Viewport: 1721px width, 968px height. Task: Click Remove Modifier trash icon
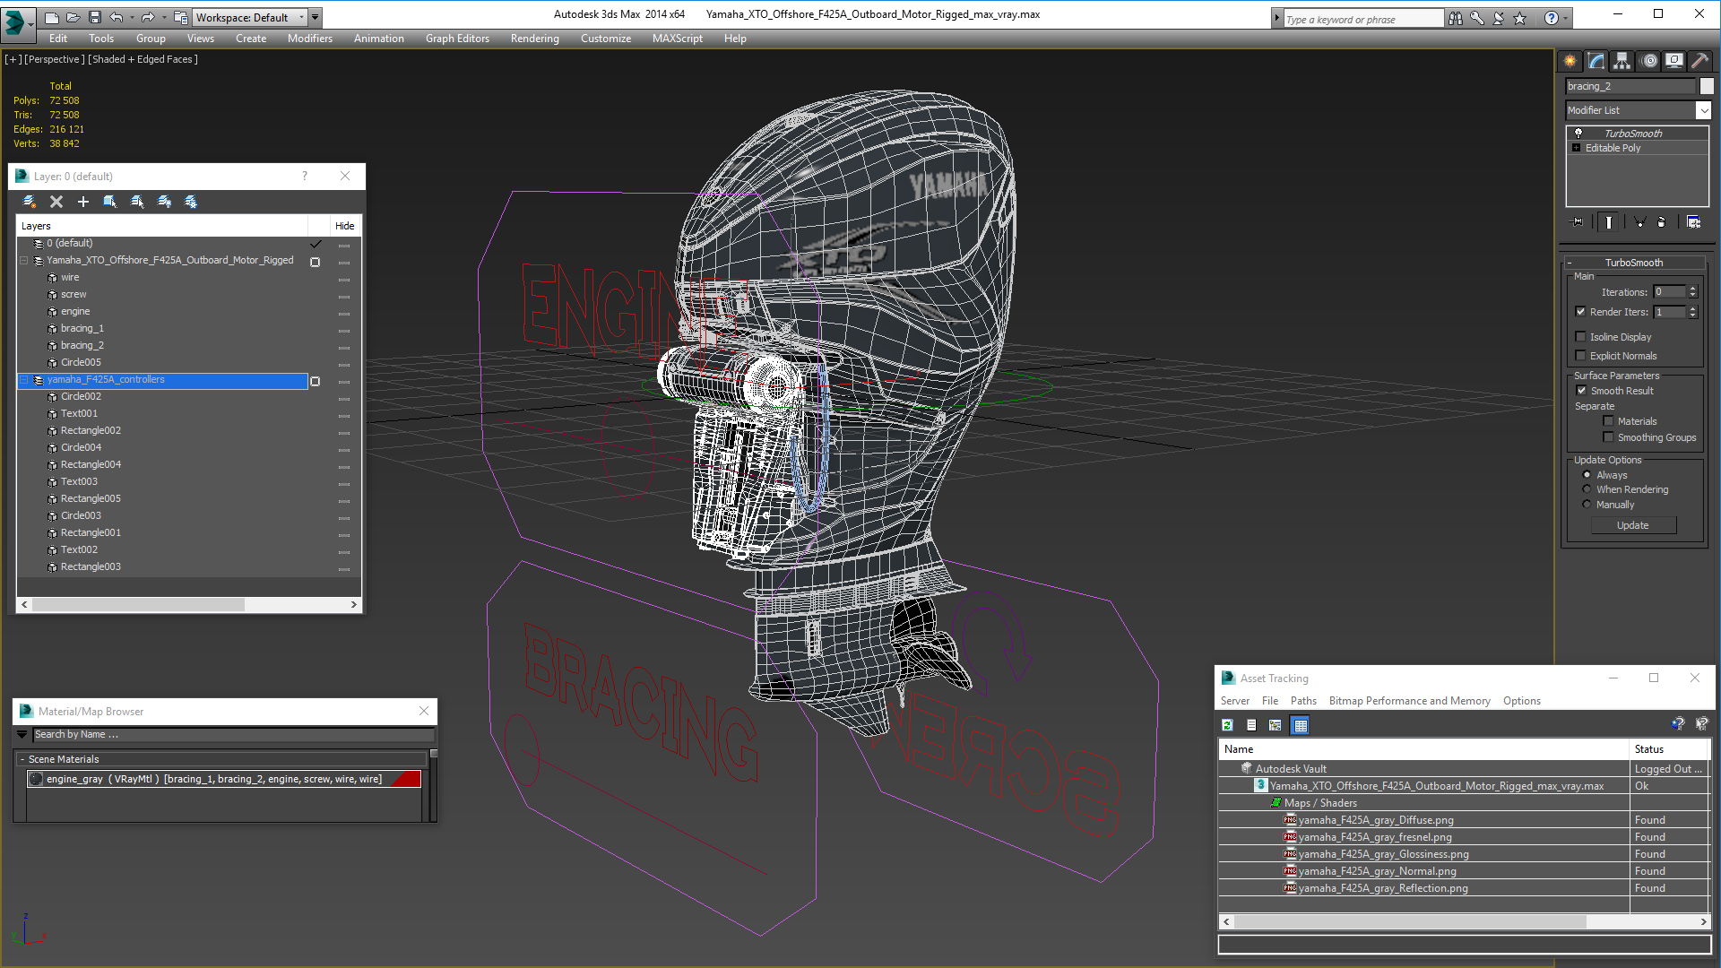[x=1661, y=222]
